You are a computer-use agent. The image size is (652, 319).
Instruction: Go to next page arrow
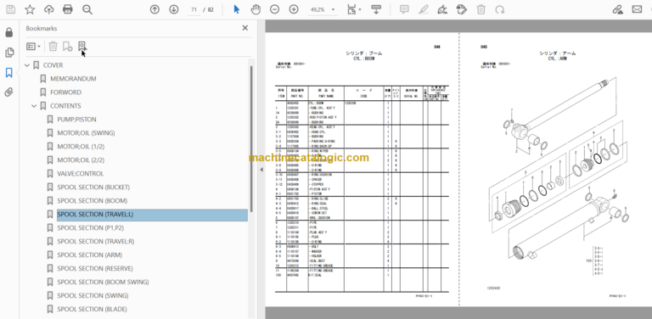click(x=174, y=9)
